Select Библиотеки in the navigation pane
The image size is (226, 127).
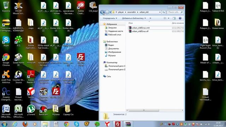click(x=112, y=42)
